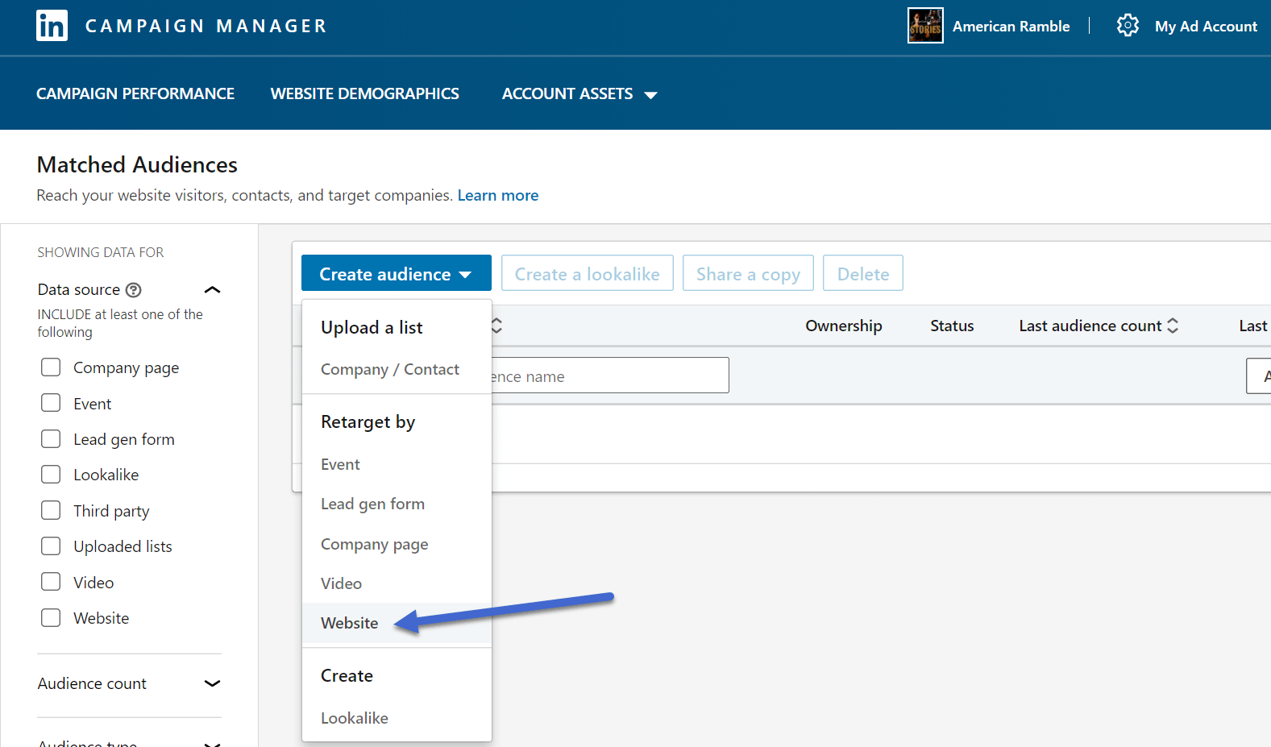Click the Matched Audiences heading
The image size is (1271, 747).
point(137,164)
